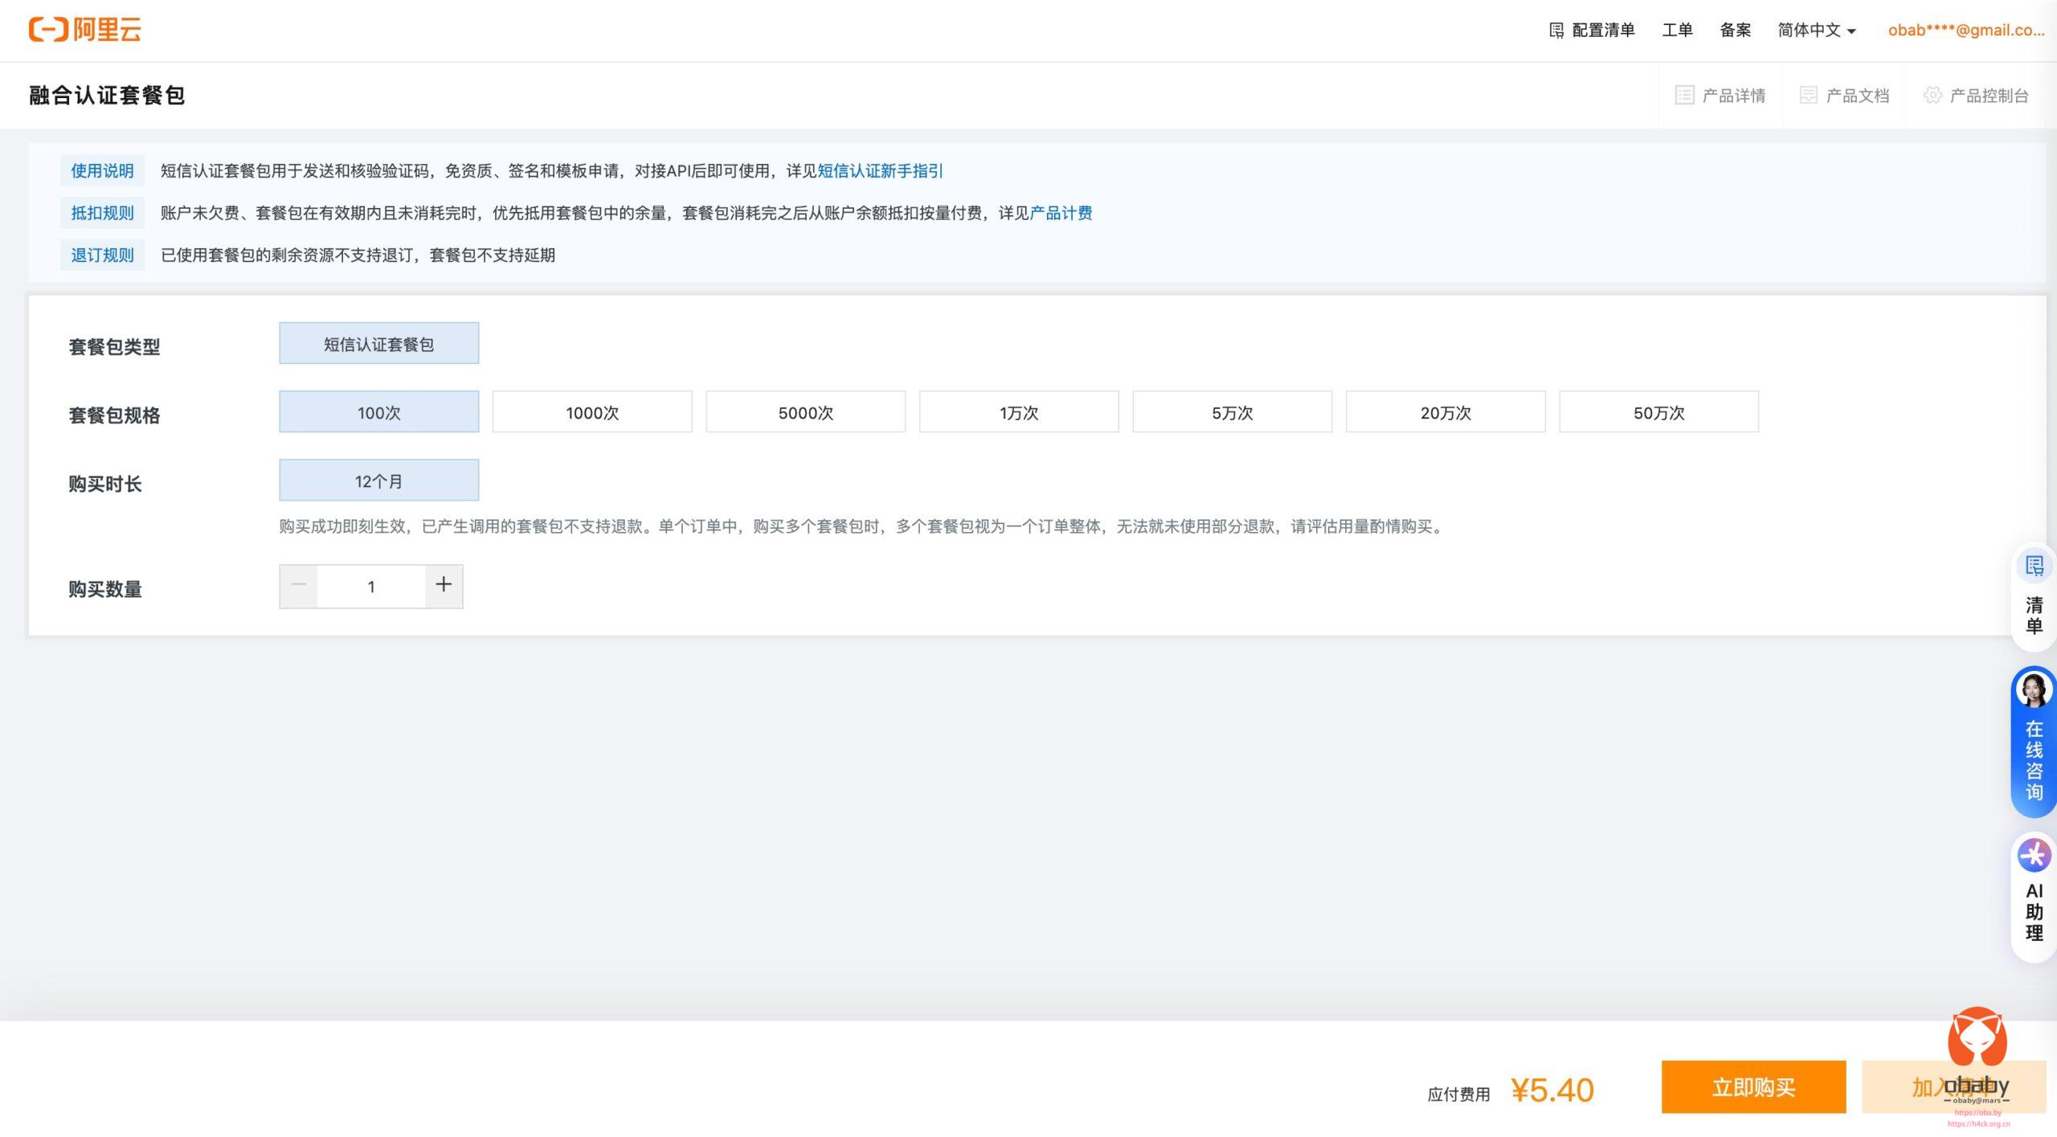Open the obab****@gmail account menu

(1965, 31)
